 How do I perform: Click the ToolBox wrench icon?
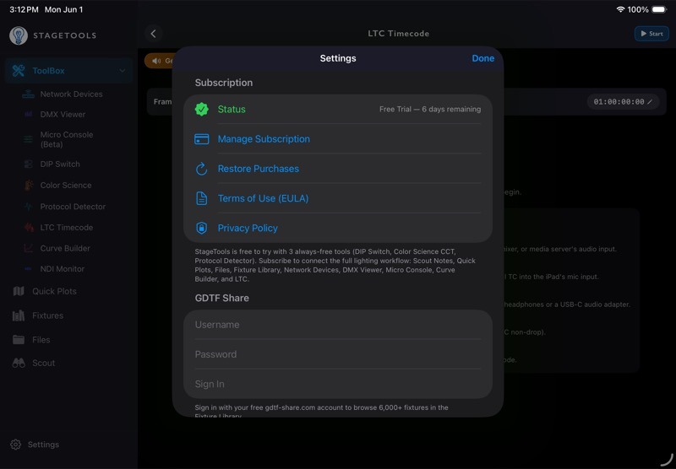(19, 71)
